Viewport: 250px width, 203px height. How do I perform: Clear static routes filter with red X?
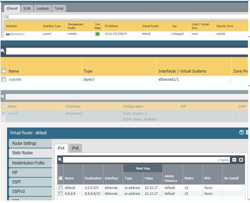point(241,160)
